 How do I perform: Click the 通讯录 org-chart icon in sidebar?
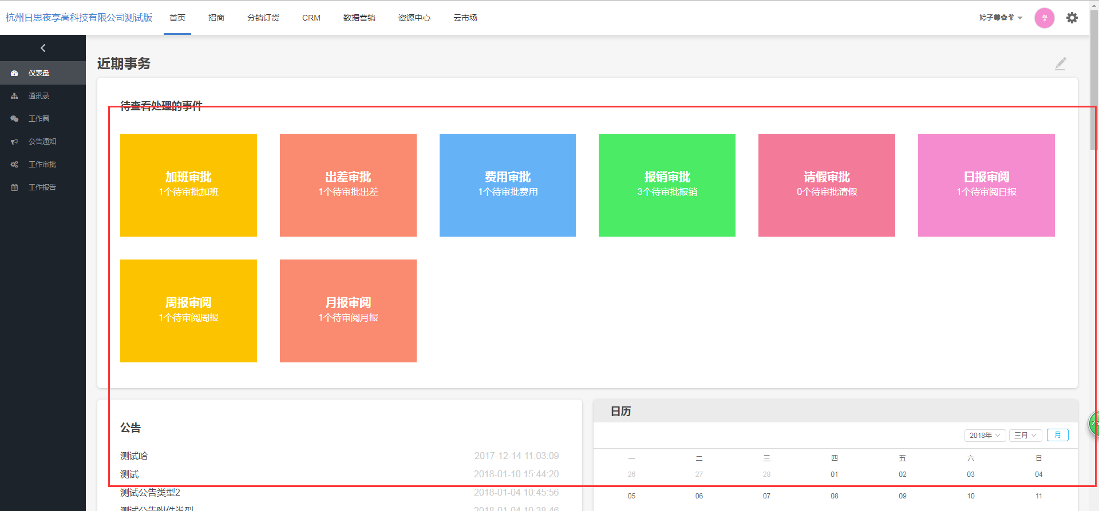coord(14,96)
